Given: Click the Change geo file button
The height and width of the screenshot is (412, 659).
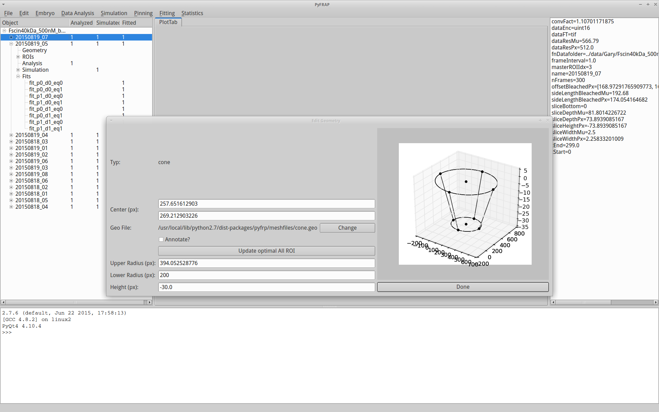Looking at the screenshot, I should point(347,228).
